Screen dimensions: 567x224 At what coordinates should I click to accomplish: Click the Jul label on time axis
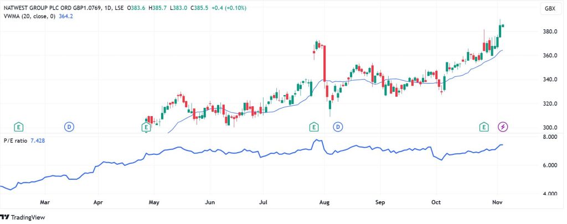pyautogui.click(x=264, y=202)
